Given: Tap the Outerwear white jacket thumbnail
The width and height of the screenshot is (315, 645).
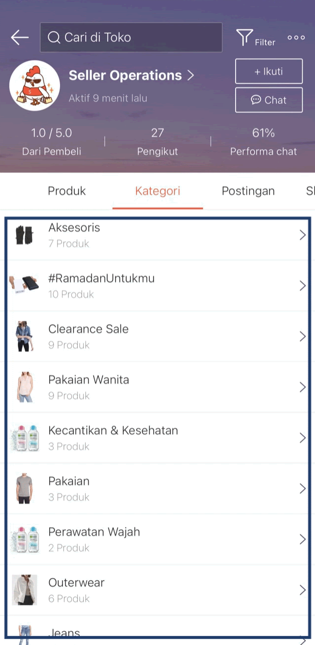Looking at the screenshot, I should [x=24, y=590].
